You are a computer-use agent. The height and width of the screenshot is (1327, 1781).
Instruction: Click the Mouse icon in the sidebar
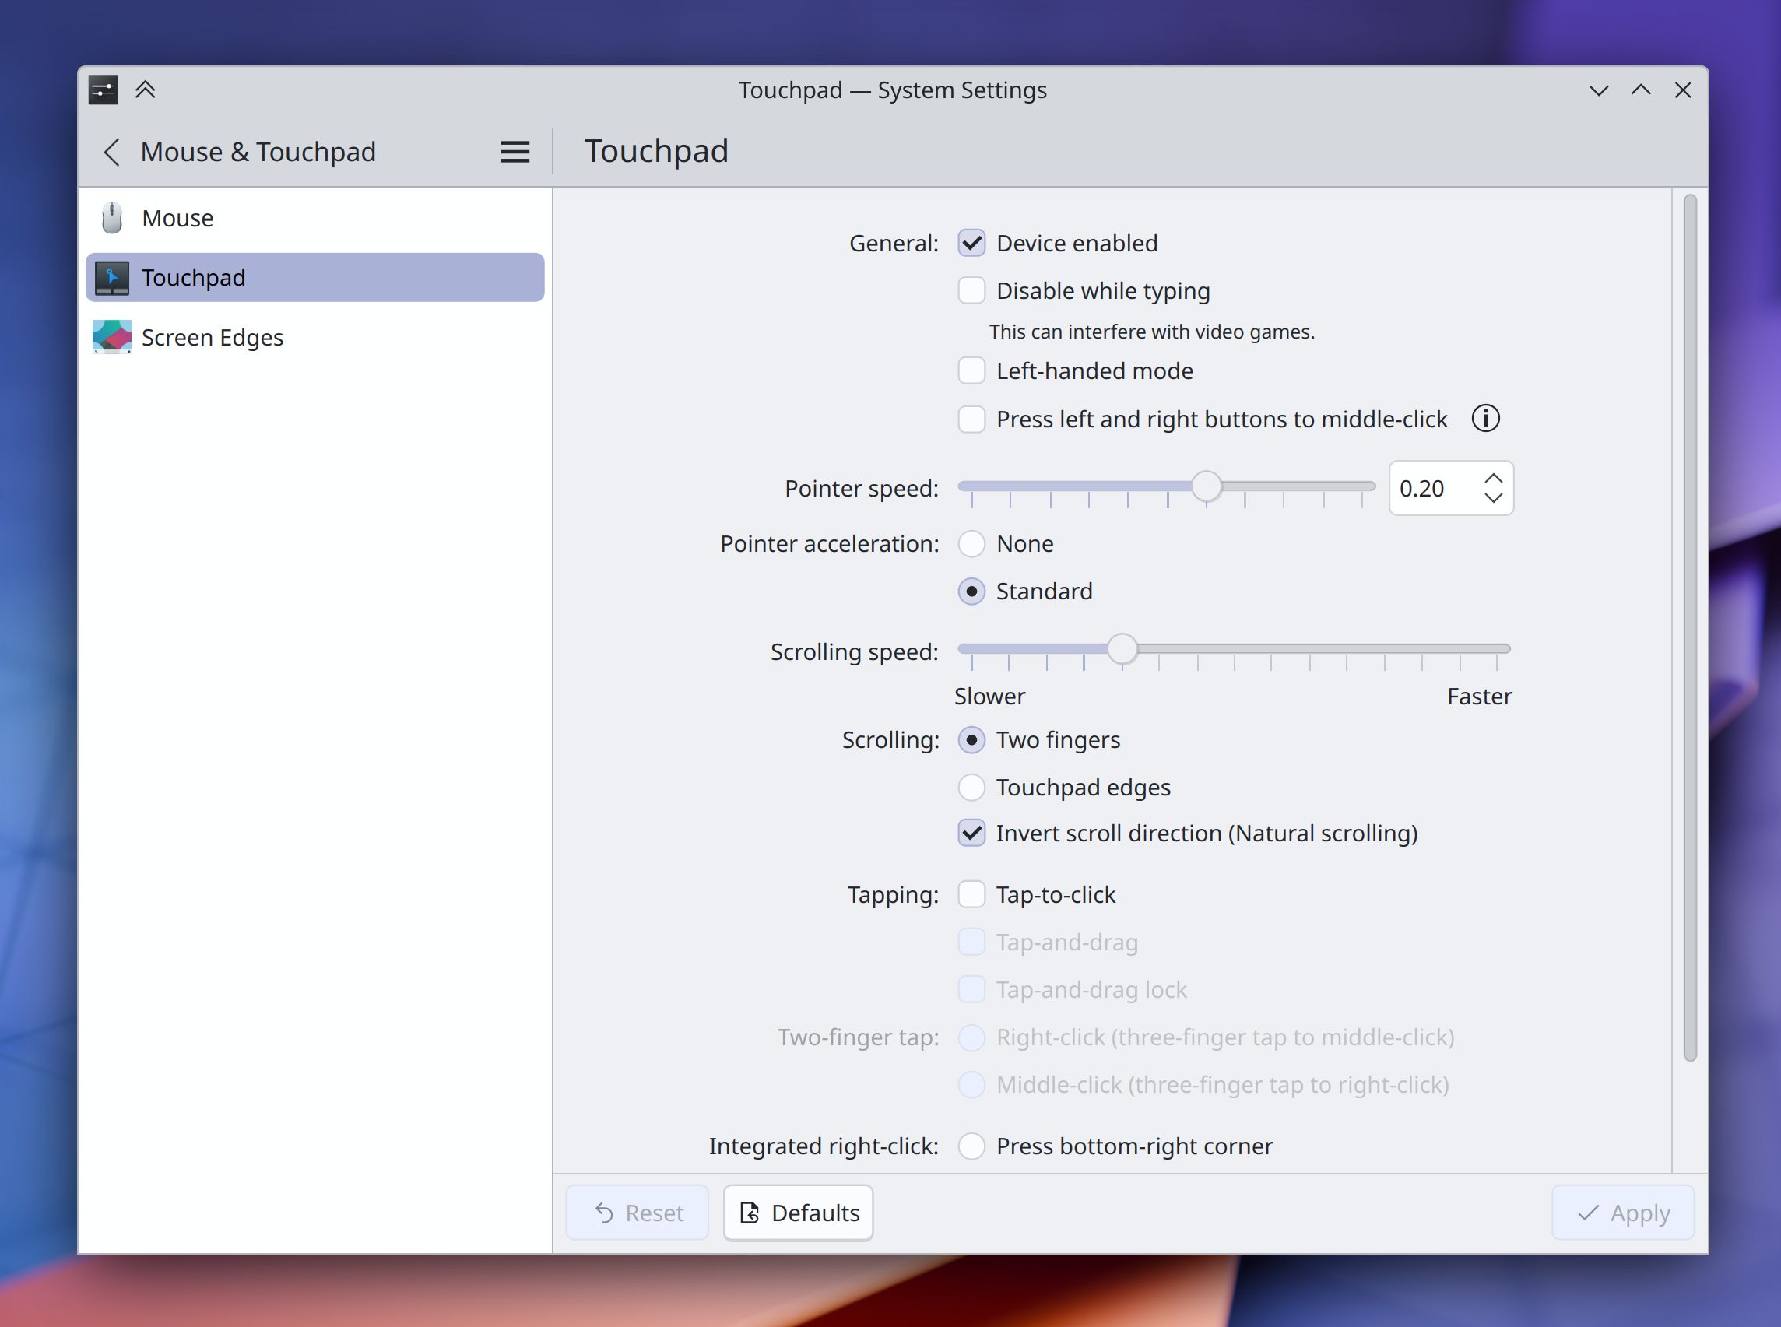(112, 218)
